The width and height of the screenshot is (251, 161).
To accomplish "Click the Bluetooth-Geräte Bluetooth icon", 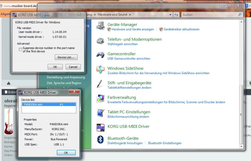I will [x=100, y=139].
